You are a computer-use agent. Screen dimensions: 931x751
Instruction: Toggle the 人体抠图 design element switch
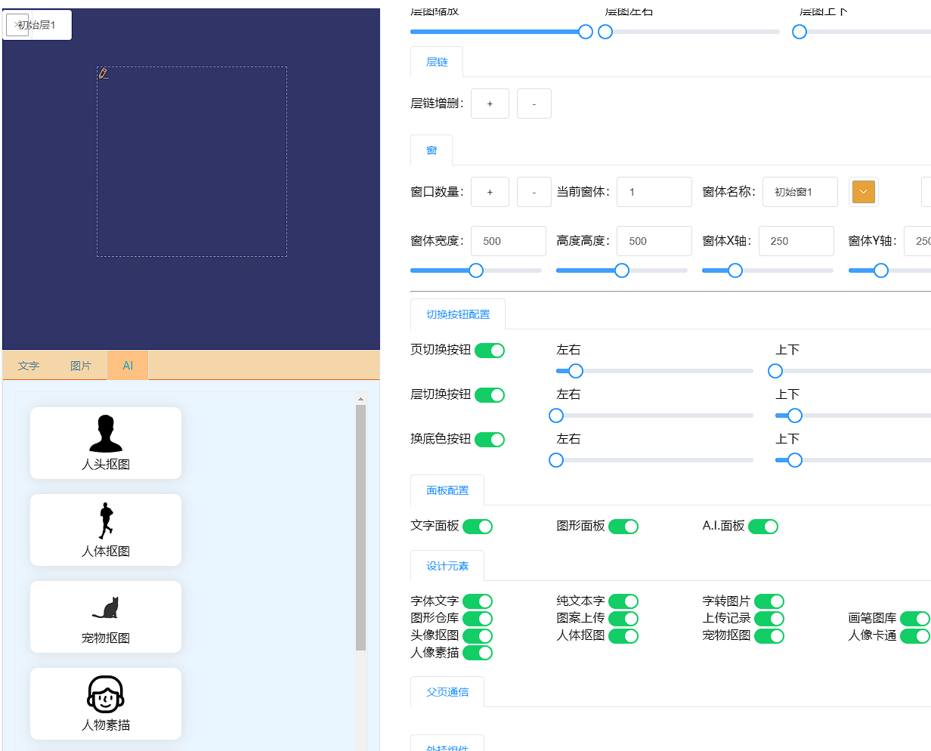click(x=623, y=636)
